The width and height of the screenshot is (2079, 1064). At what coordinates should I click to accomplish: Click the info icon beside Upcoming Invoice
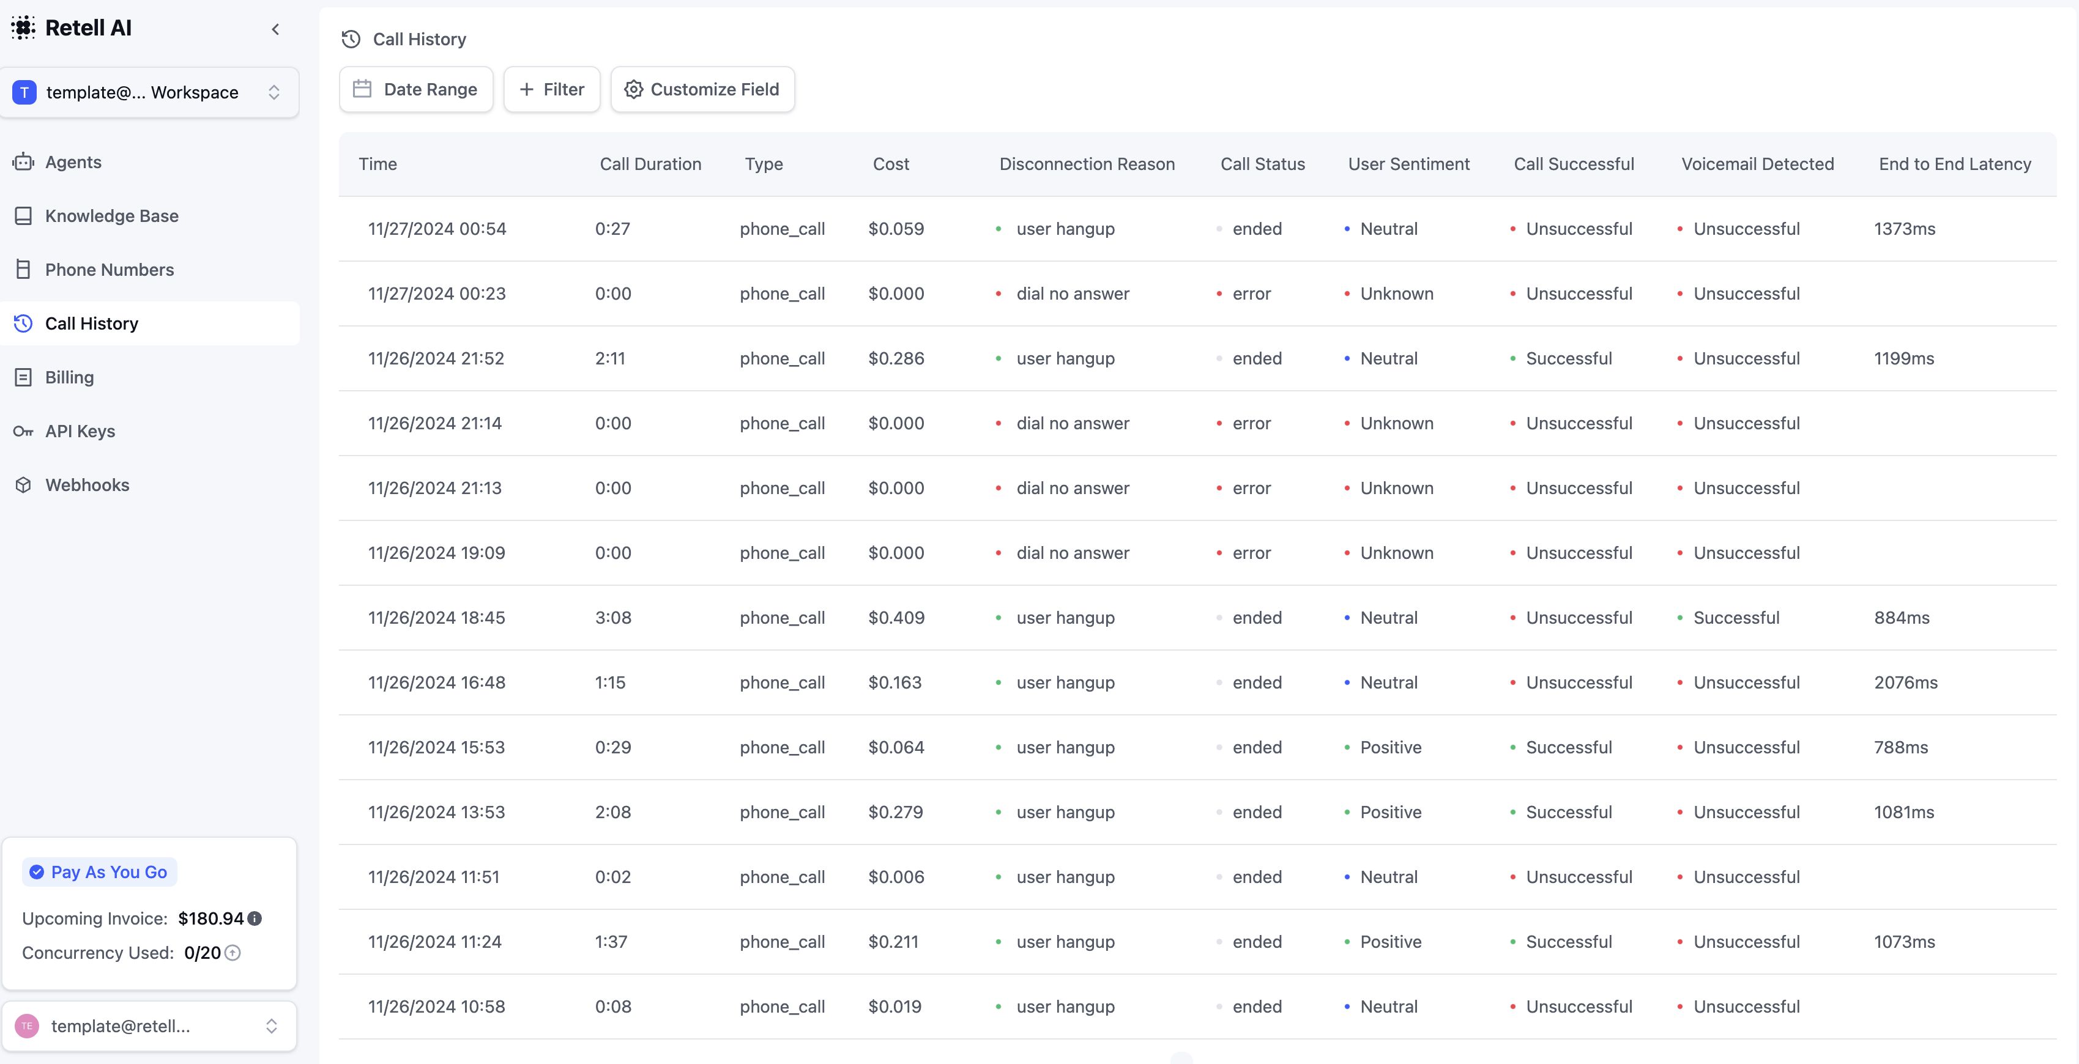[x=255, y=919]
